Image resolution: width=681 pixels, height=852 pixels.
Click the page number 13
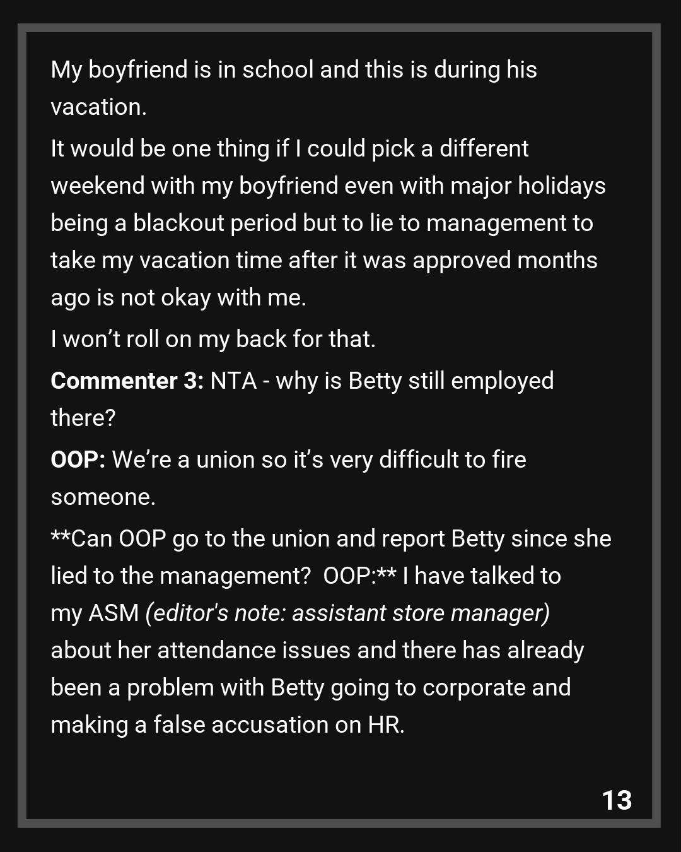(x=617, y=800)
